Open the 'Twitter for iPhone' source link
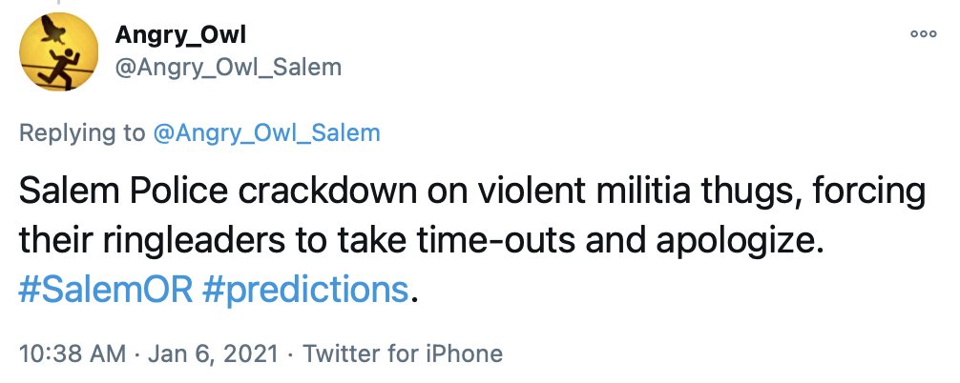The height and width of the screenshot is (383, 960). click(x=402, y=354)
